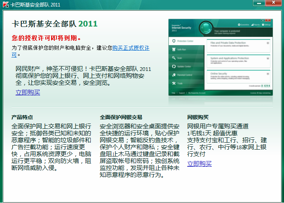Click the 全面保护网银交易 heading

coord(121,117)
